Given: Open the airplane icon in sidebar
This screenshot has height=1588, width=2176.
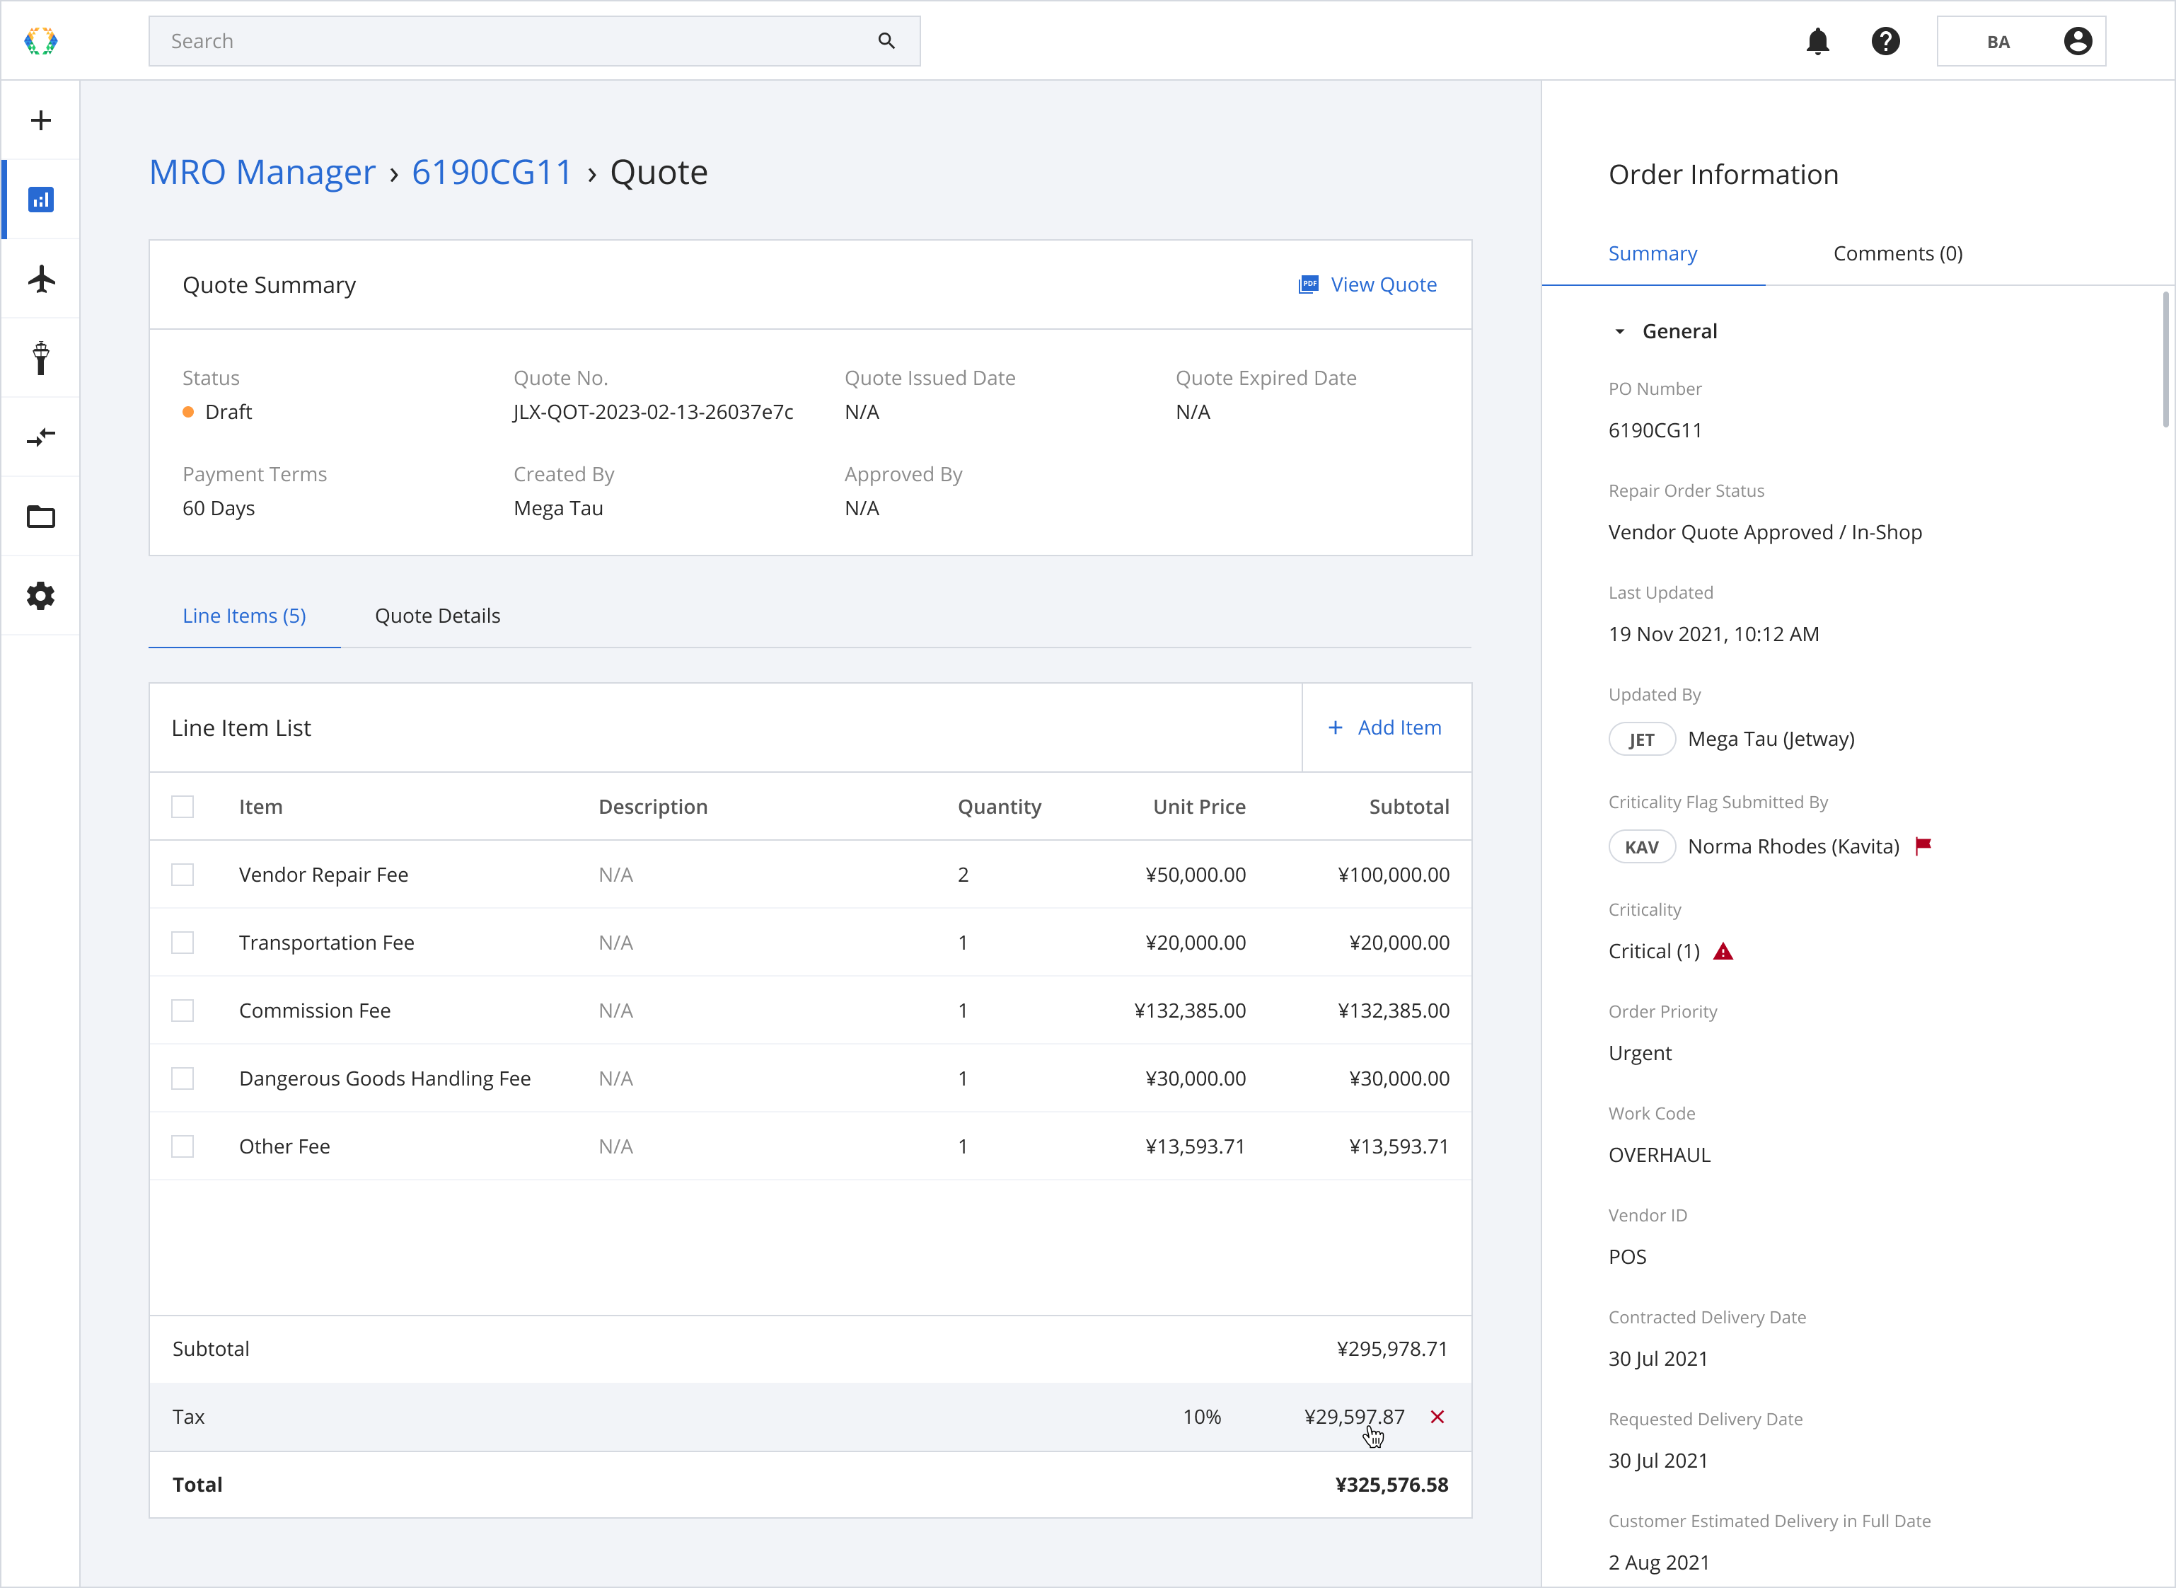Looking at the screenshot, I should [40, 279].
